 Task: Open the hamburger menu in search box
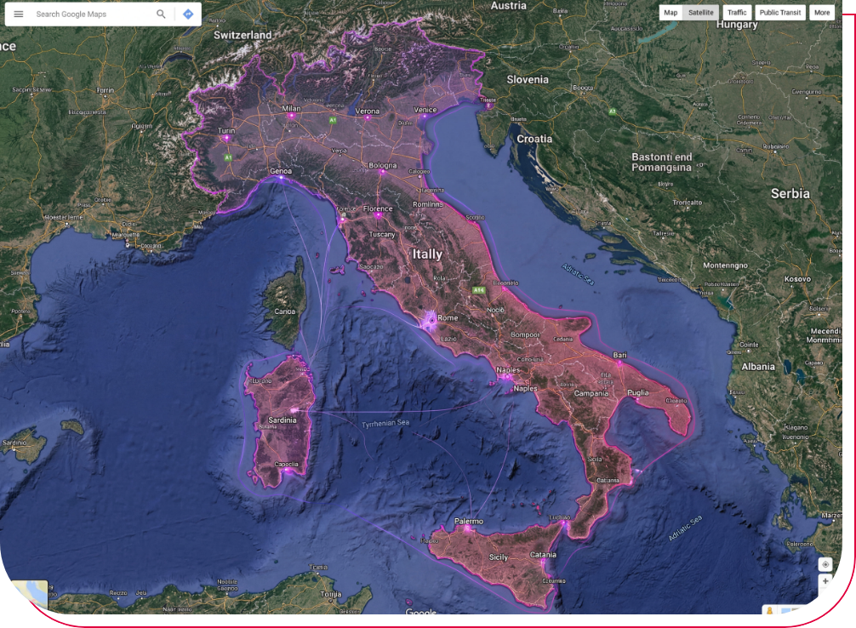click(x=19, y=14)
